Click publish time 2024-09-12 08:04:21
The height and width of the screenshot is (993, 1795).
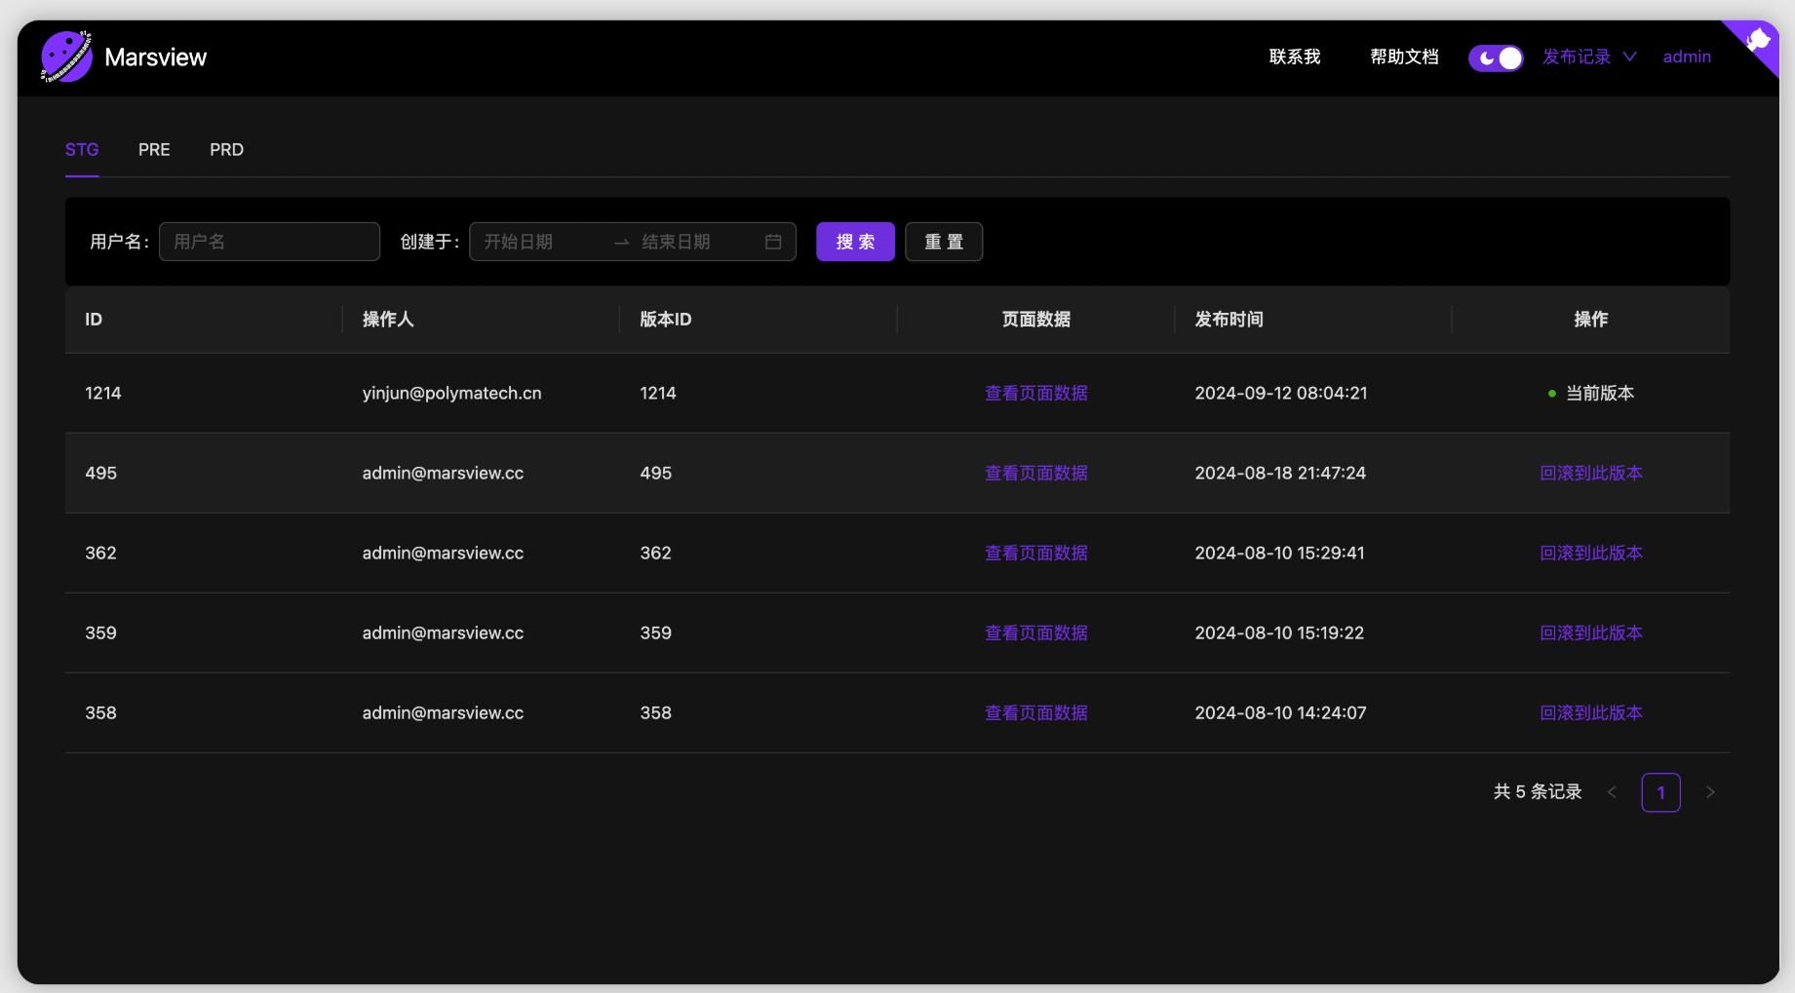[1281, 393]
